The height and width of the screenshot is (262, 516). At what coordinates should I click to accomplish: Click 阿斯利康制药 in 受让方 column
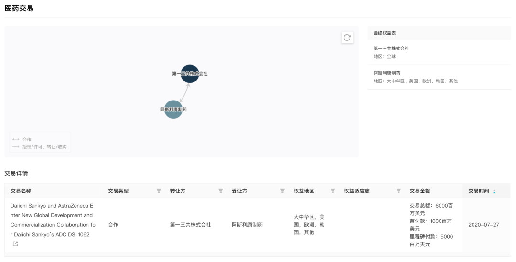247,225
